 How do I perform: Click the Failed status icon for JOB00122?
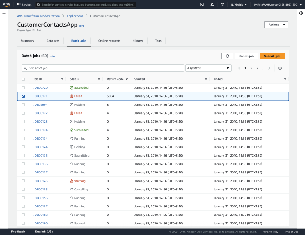72,113
